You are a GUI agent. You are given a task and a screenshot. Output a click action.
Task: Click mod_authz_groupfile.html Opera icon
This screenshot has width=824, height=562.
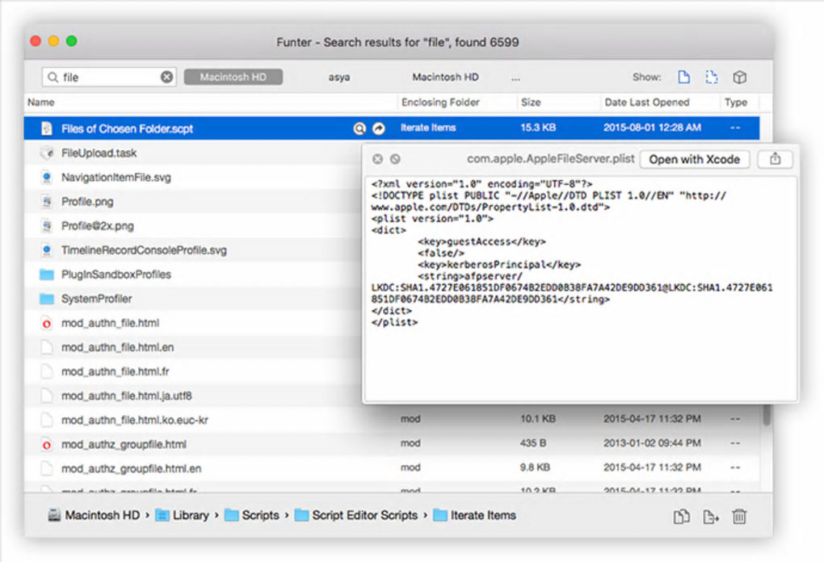tap(47, 444)
